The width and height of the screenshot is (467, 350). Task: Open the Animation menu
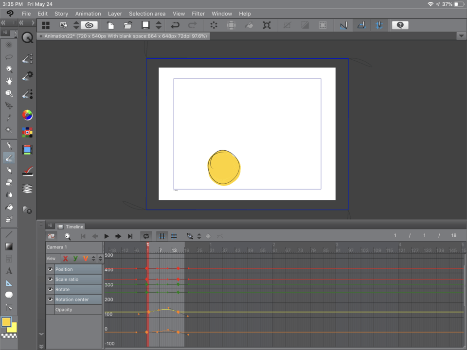click(88, 14)
